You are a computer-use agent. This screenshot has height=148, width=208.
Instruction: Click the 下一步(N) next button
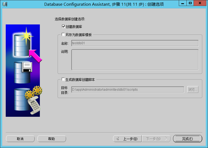156,139
